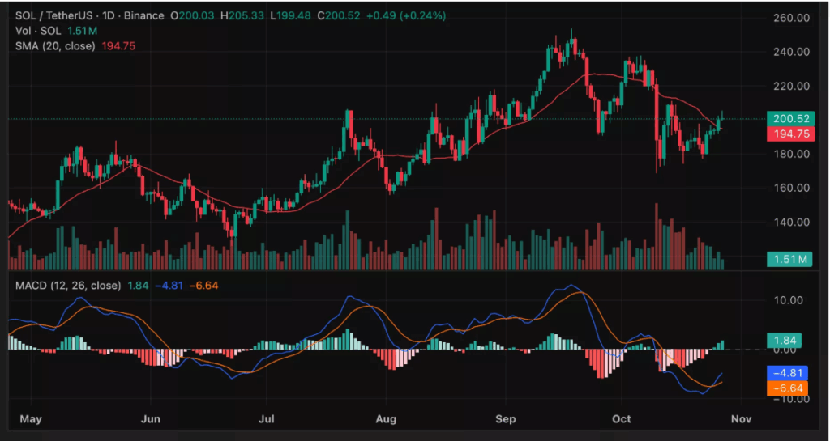The height and width of the screenshot is (441, 830).
Task: Select the green 1.84 MACD histogram tag
Action: point(783,341)
